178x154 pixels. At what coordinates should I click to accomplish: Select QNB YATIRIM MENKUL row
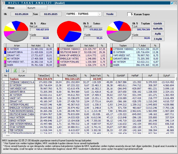88,124
